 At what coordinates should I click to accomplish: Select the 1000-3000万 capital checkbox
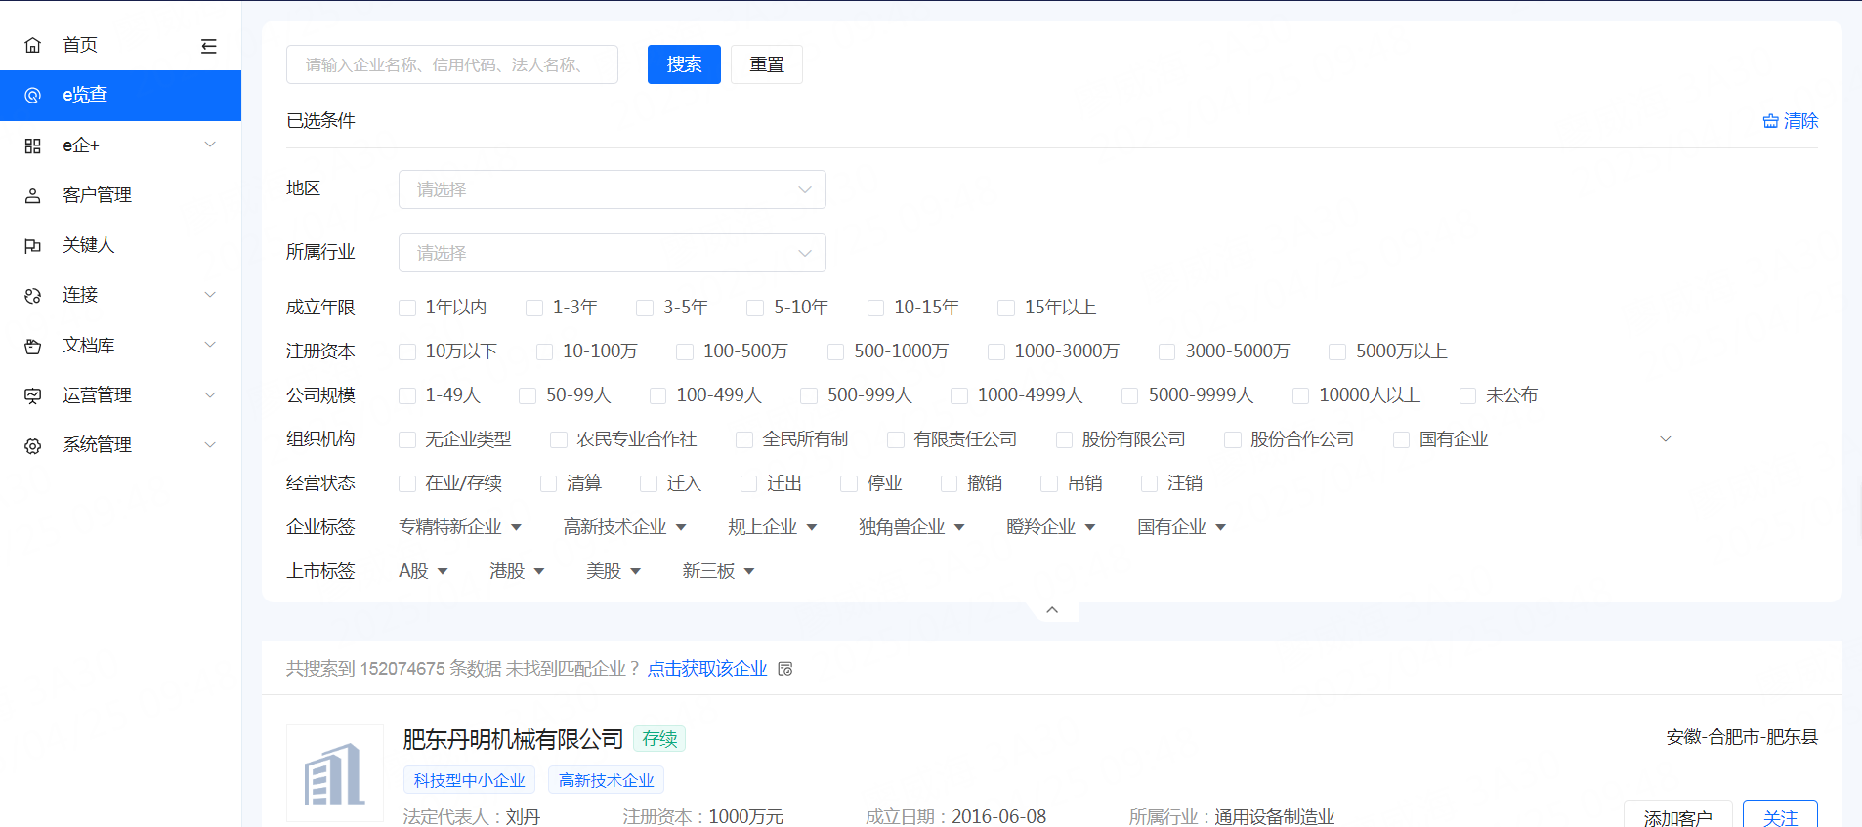[995, 351]
